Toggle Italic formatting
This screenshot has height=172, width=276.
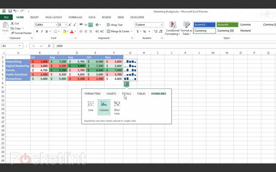[42, 32]
